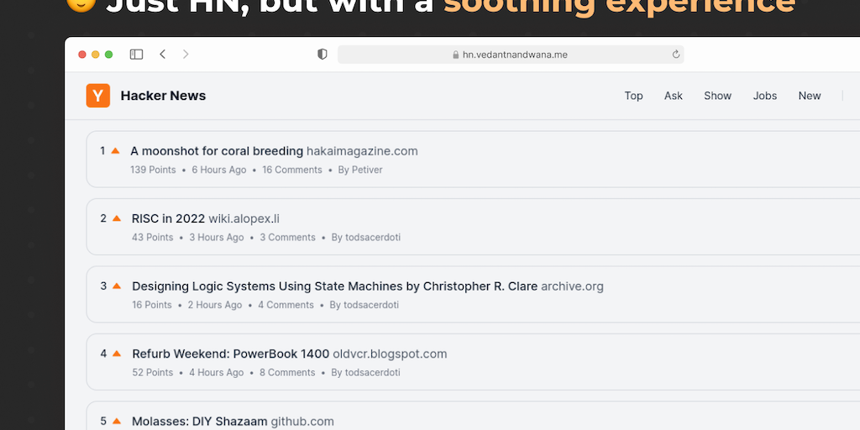Navigate to the Jobs tab
Screen dimensions: 860x430
pyautogui.click(x=765, y=96)
